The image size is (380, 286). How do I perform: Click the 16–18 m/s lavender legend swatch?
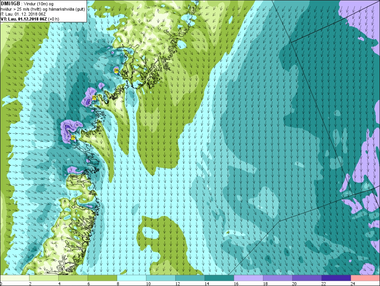(249, 278)
